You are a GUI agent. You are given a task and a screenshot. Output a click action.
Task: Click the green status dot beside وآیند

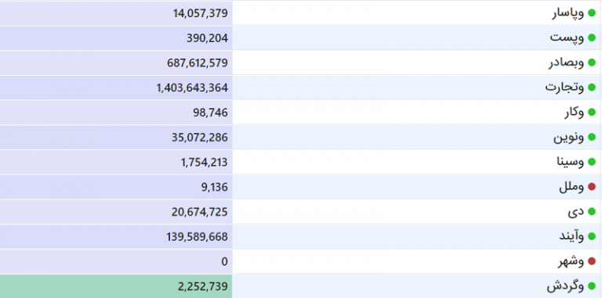(x=592, y=236)
